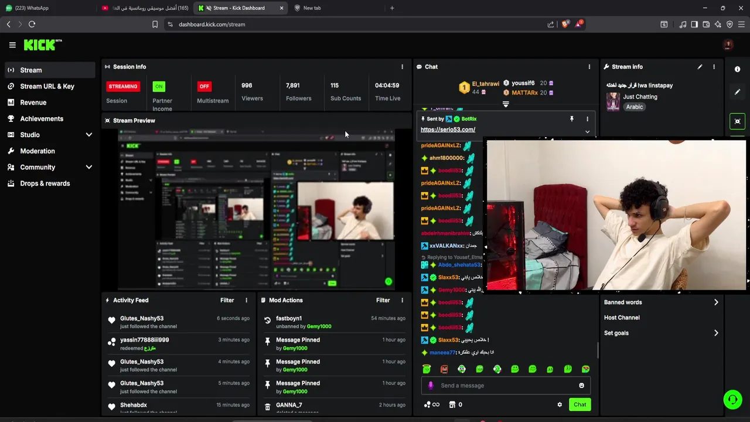Image resolution: width=750 pixels, height=422 pixels.
Task: Click the GANNA_7 mod action entry
Action: click(x=333, y=407)
